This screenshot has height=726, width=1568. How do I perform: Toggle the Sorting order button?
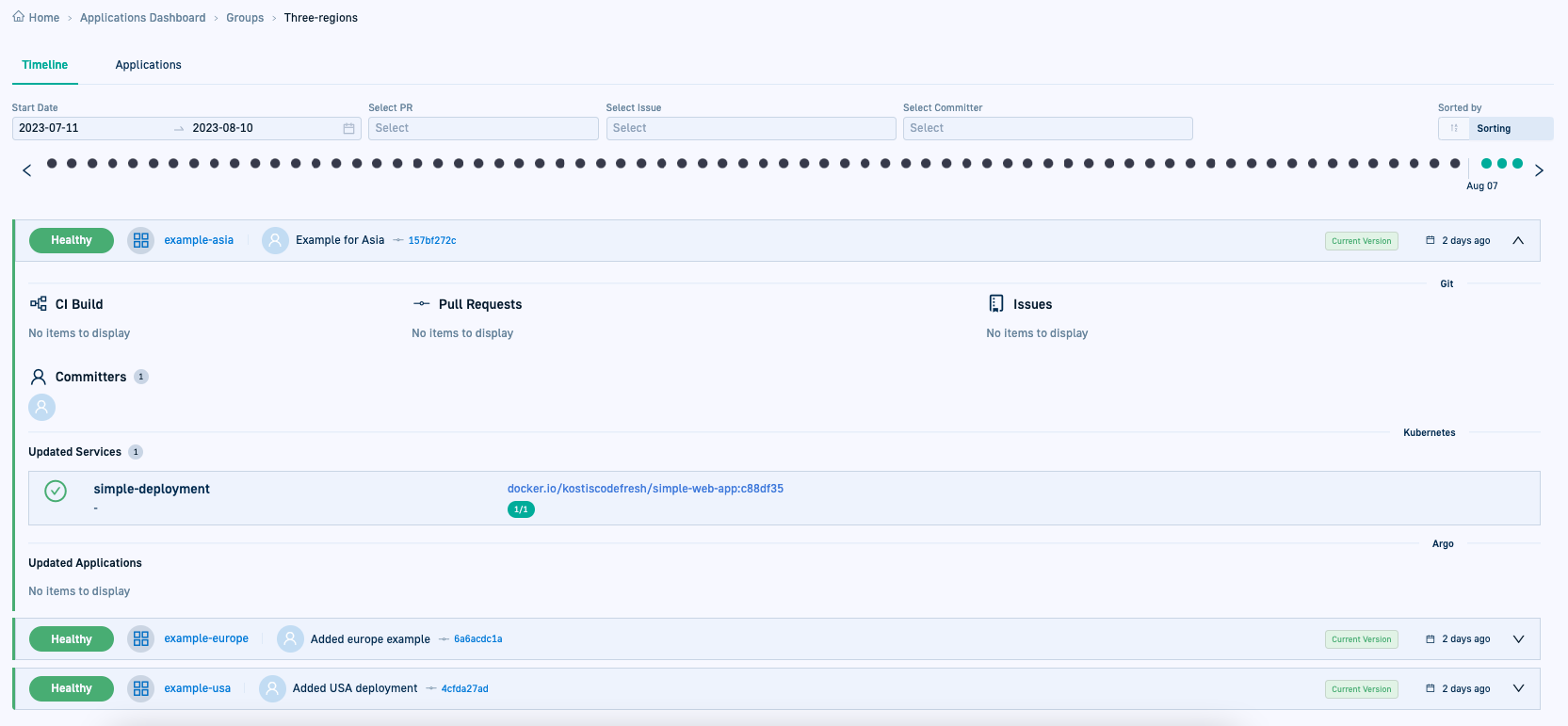1454,128
